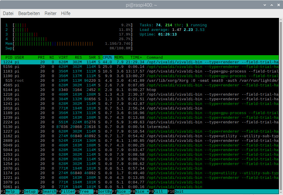Select process row with PID 4565
This screenshot has height=195, width=283.
[x=140, y=85]
